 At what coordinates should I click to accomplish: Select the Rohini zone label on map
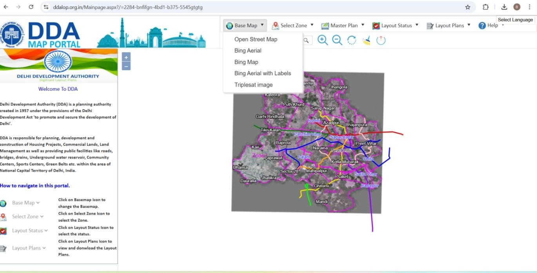pyautogui.click(x=314, y=121)
